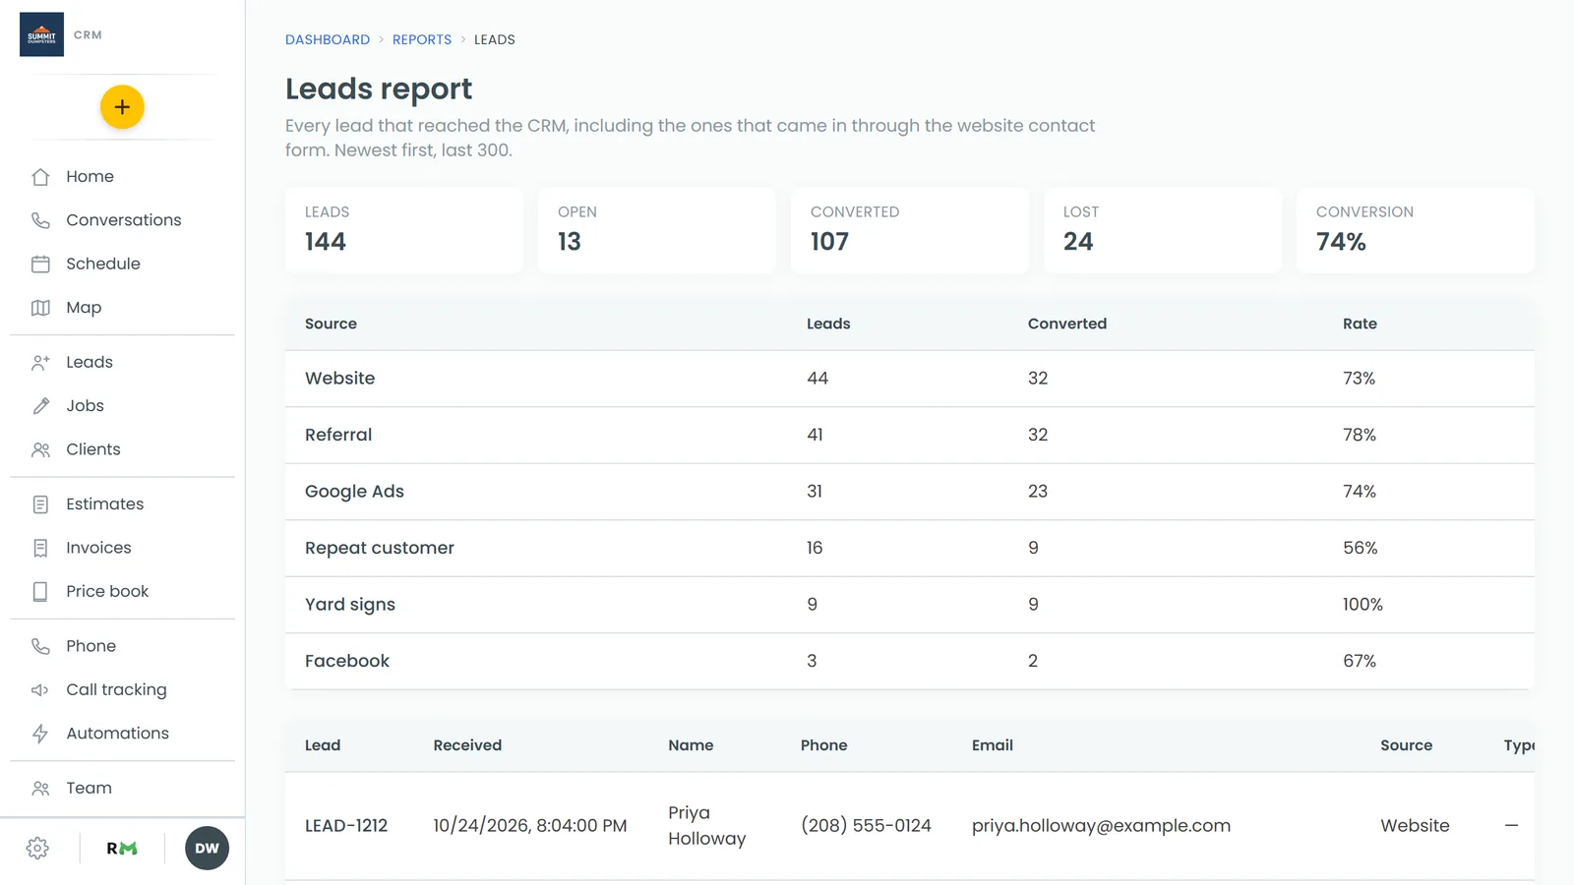Open the DW user avatar
The image size is (1574, 885).
(x=207, y=849)
